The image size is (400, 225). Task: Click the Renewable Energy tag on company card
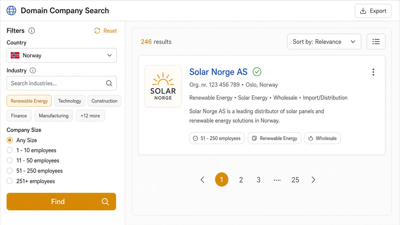click(274, 138)
